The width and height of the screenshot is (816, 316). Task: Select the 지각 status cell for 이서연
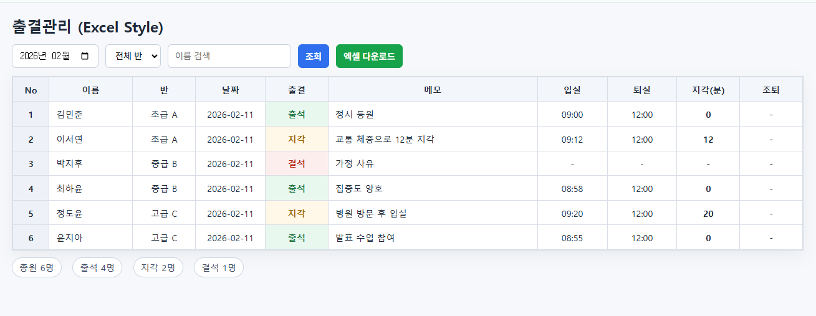click(x=296, y=140)
